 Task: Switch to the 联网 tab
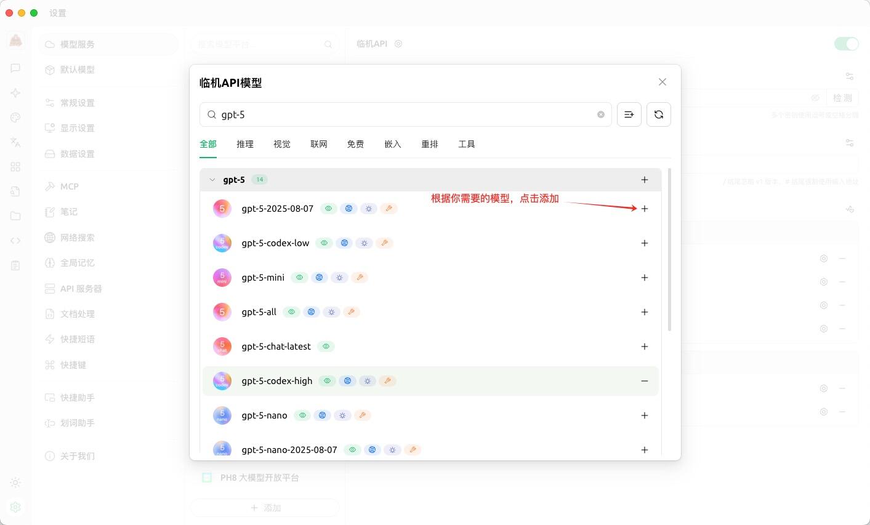[319, 144]
